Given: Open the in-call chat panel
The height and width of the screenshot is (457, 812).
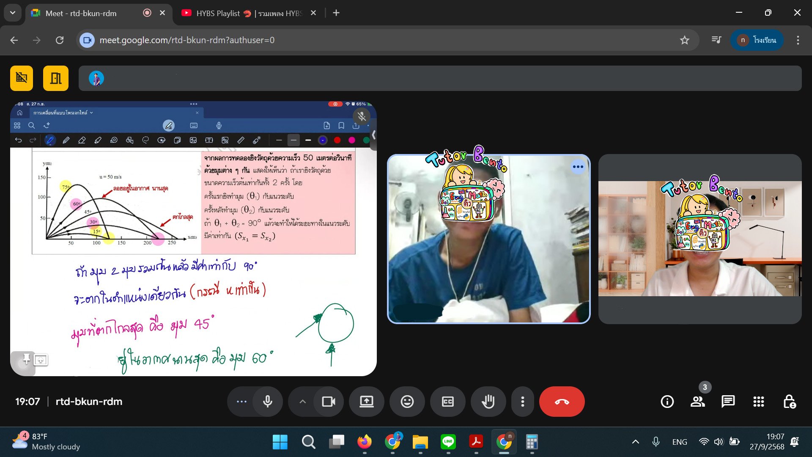Looking at the screenshot, I should pos(728,402).
